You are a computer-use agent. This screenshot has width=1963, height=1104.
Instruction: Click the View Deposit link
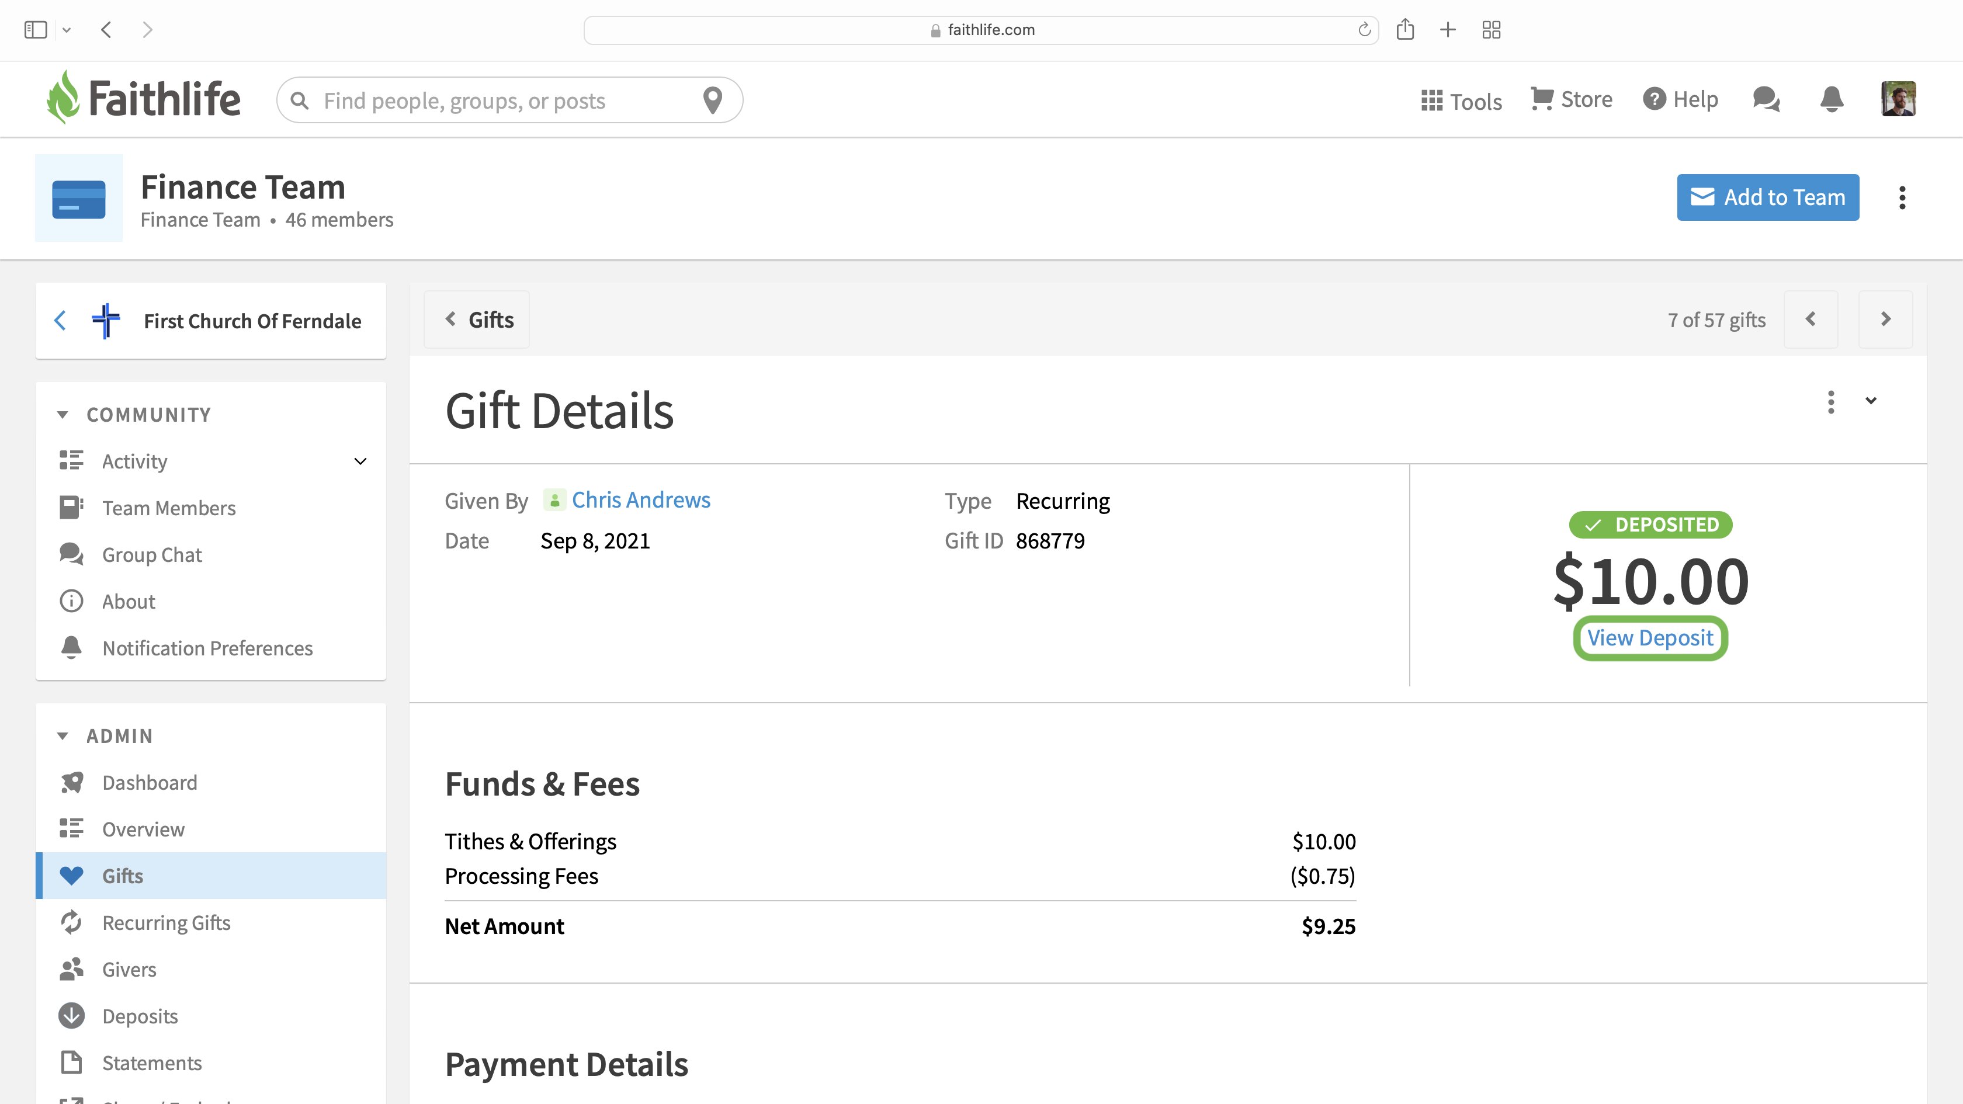point(1650,638)
